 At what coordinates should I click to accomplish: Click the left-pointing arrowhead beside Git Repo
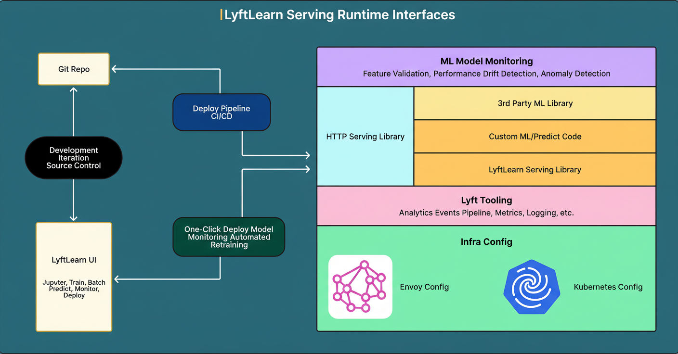pos(115,69)
